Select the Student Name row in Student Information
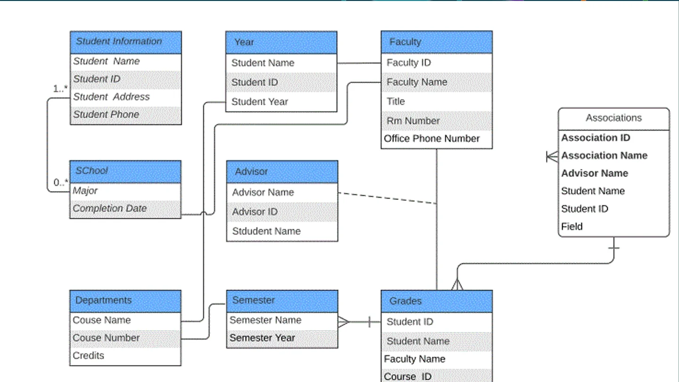679x382 pixels. (125, 62)
